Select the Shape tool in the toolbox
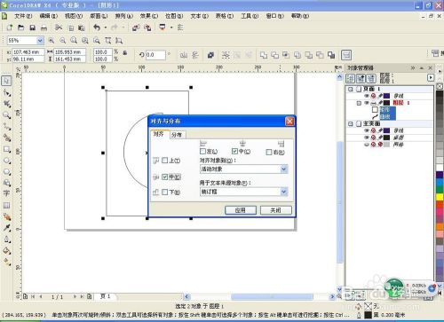444x322 pixels. (x=6, y=92)
